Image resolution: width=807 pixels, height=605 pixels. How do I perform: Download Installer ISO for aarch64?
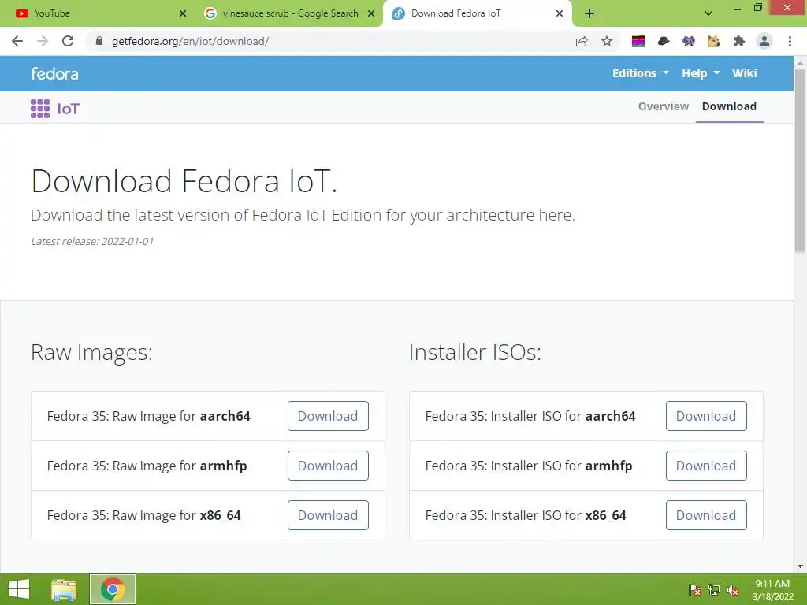(706, 416)
